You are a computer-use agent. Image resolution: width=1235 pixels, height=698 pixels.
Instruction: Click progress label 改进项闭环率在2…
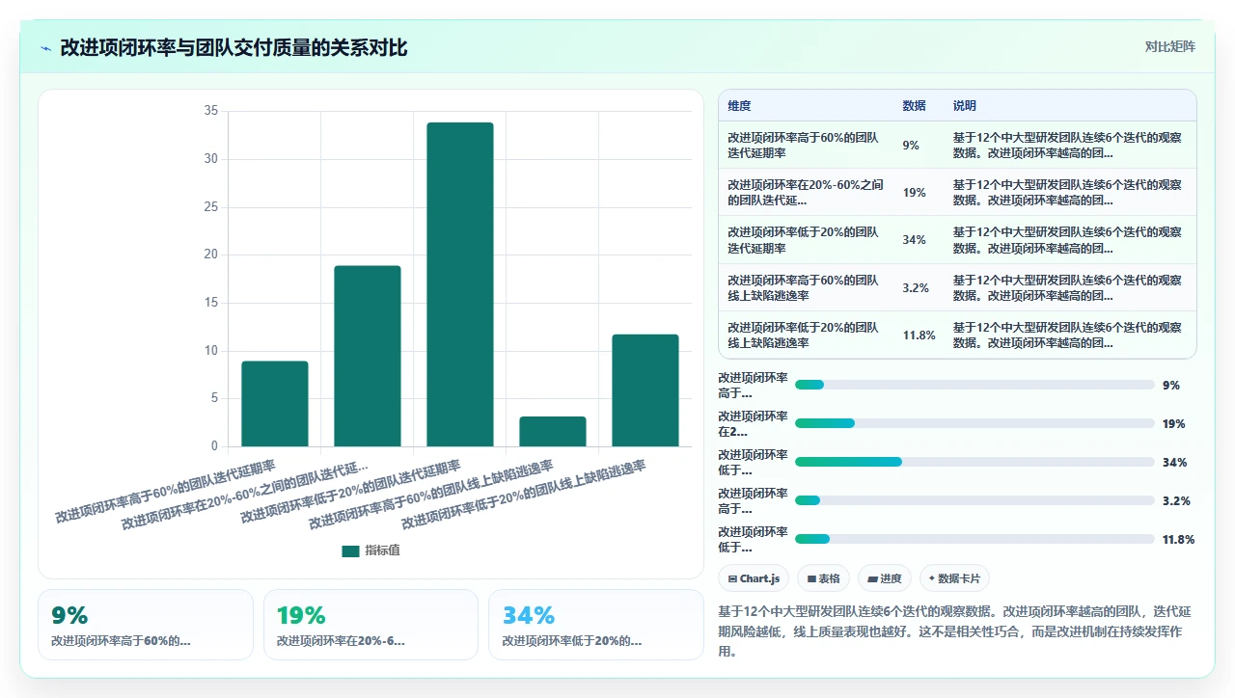(x=753, y=423)
